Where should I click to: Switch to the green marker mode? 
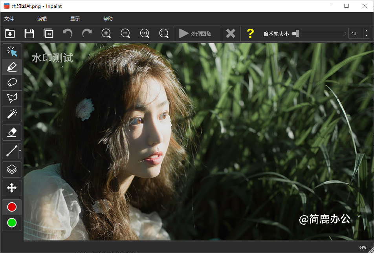pyautogui.click(x=12, y=223)
